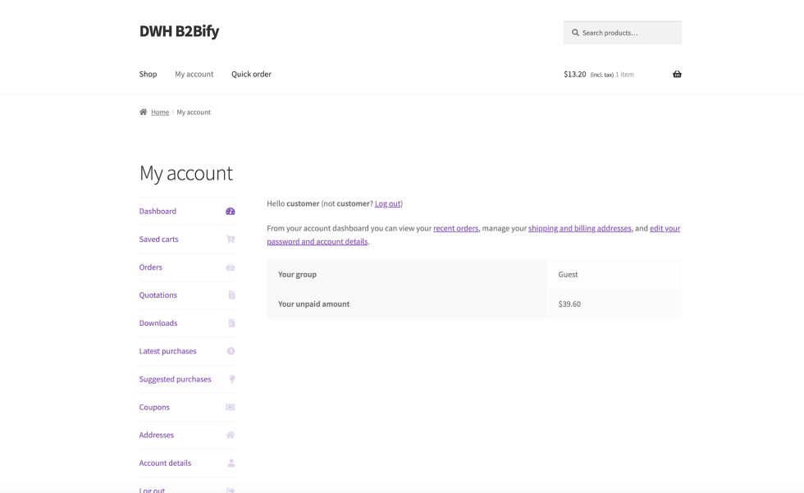The image size is (804, 493).
Task: Click the DWH B2Bify site title
Action: point(179,31)
